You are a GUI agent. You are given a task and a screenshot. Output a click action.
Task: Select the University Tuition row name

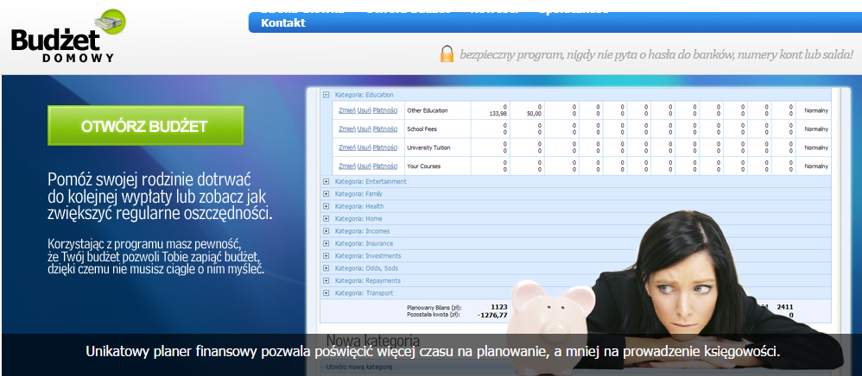[428, 147]
